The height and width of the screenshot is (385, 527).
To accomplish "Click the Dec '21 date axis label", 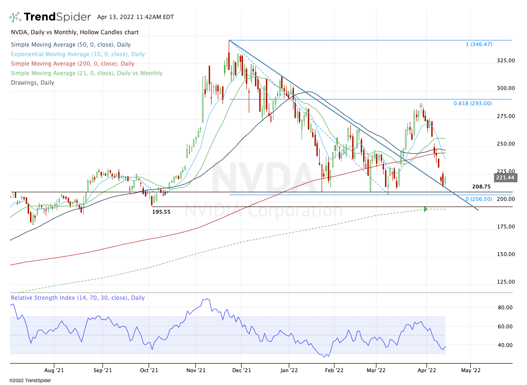I will [x=242, y=371].
